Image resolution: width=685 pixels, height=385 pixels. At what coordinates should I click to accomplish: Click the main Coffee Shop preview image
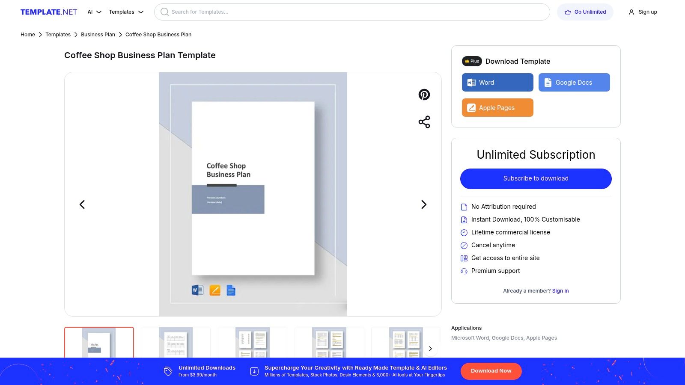click(253, 194)
